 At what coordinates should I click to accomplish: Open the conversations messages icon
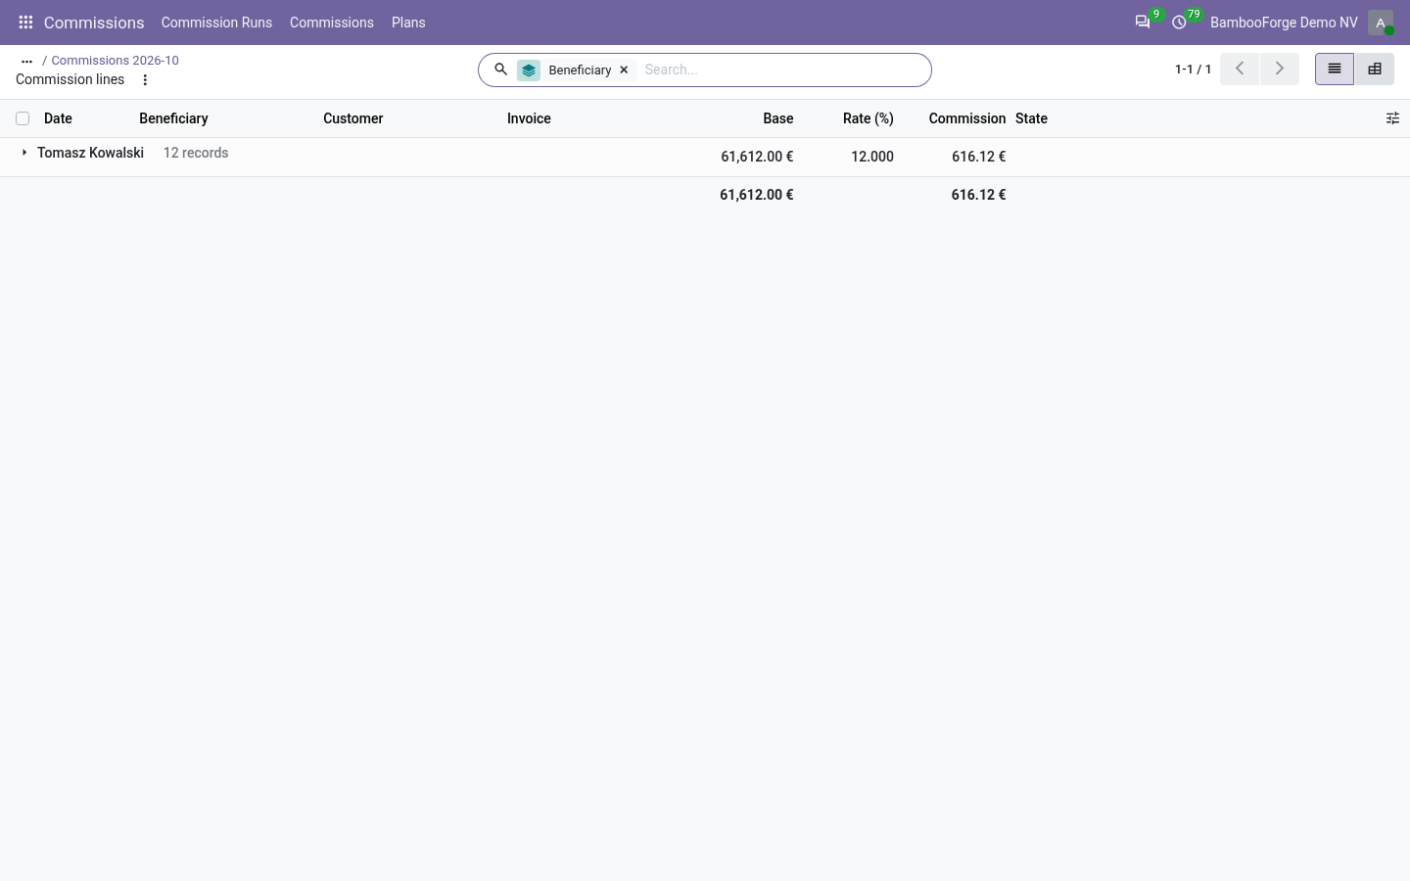pyautogui.click(x=1143, y=23)
